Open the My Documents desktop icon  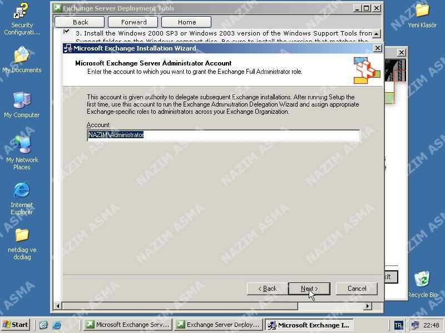22,60
